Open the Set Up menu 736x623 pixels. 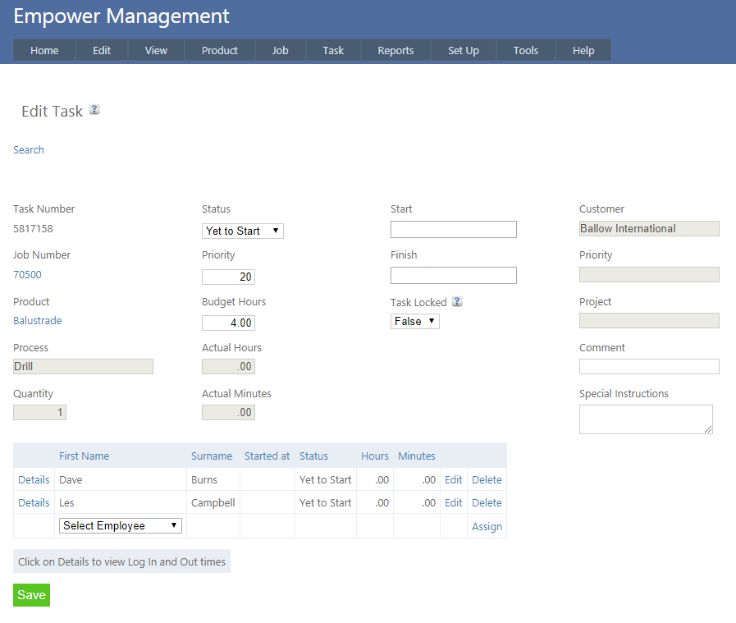point(463,50)
